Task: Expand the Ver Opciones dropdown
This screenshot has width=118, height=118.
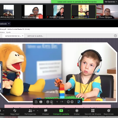Action: tap(111, 2)
